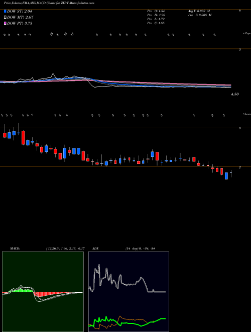Select the 'DOW MT: 2.67' label
251x332 pixels.
(20, 18)
